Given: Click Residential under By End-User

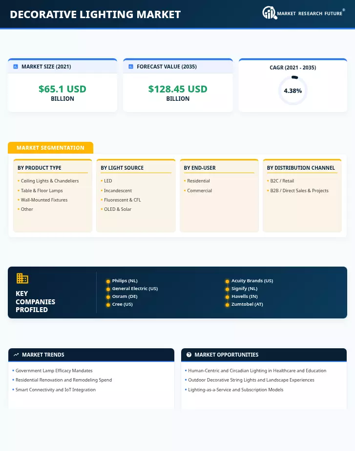Looking at the screenshot, I should pos(198,181).
